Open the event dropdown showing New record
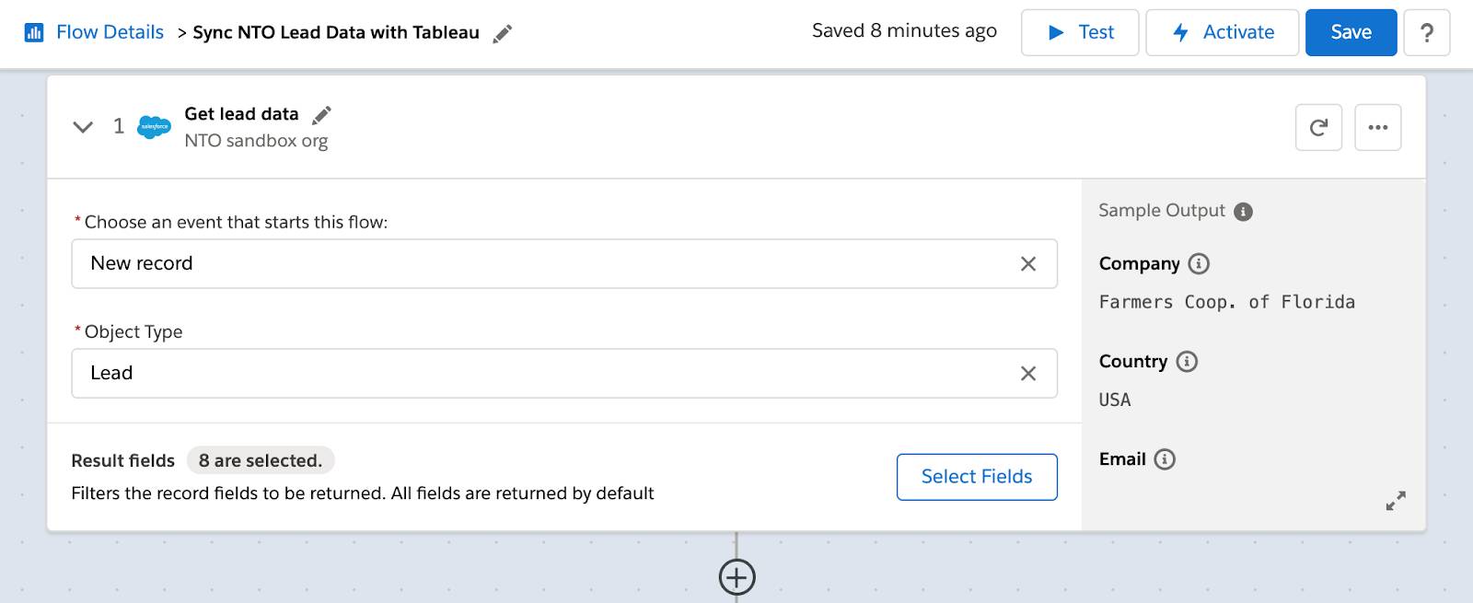The height and width of the screenshot is (603, 1473). [564, 264]
